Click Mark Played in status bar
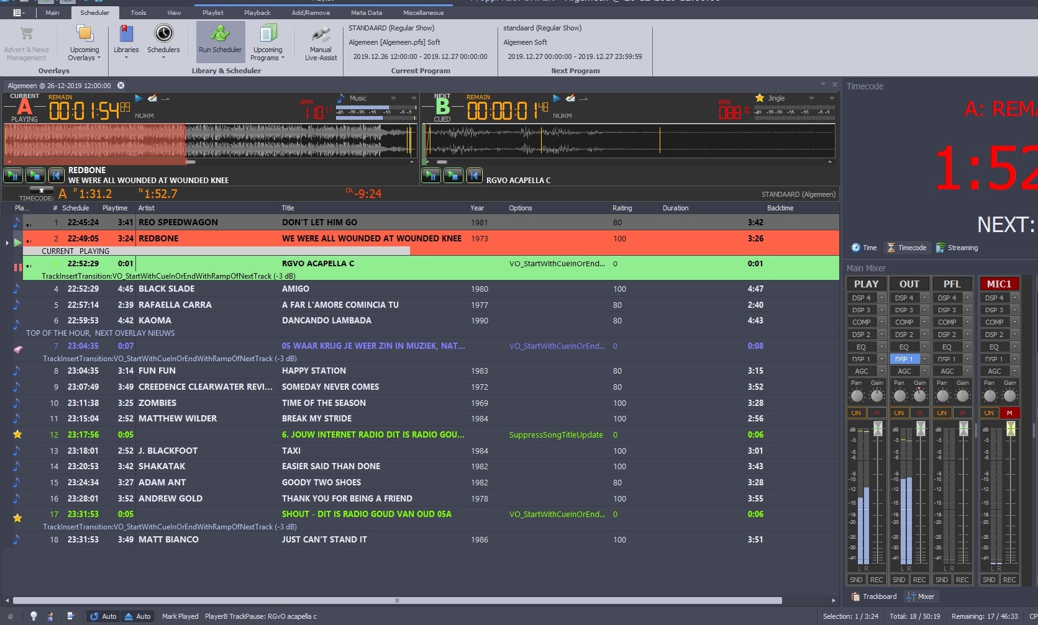 click(180, 616)
